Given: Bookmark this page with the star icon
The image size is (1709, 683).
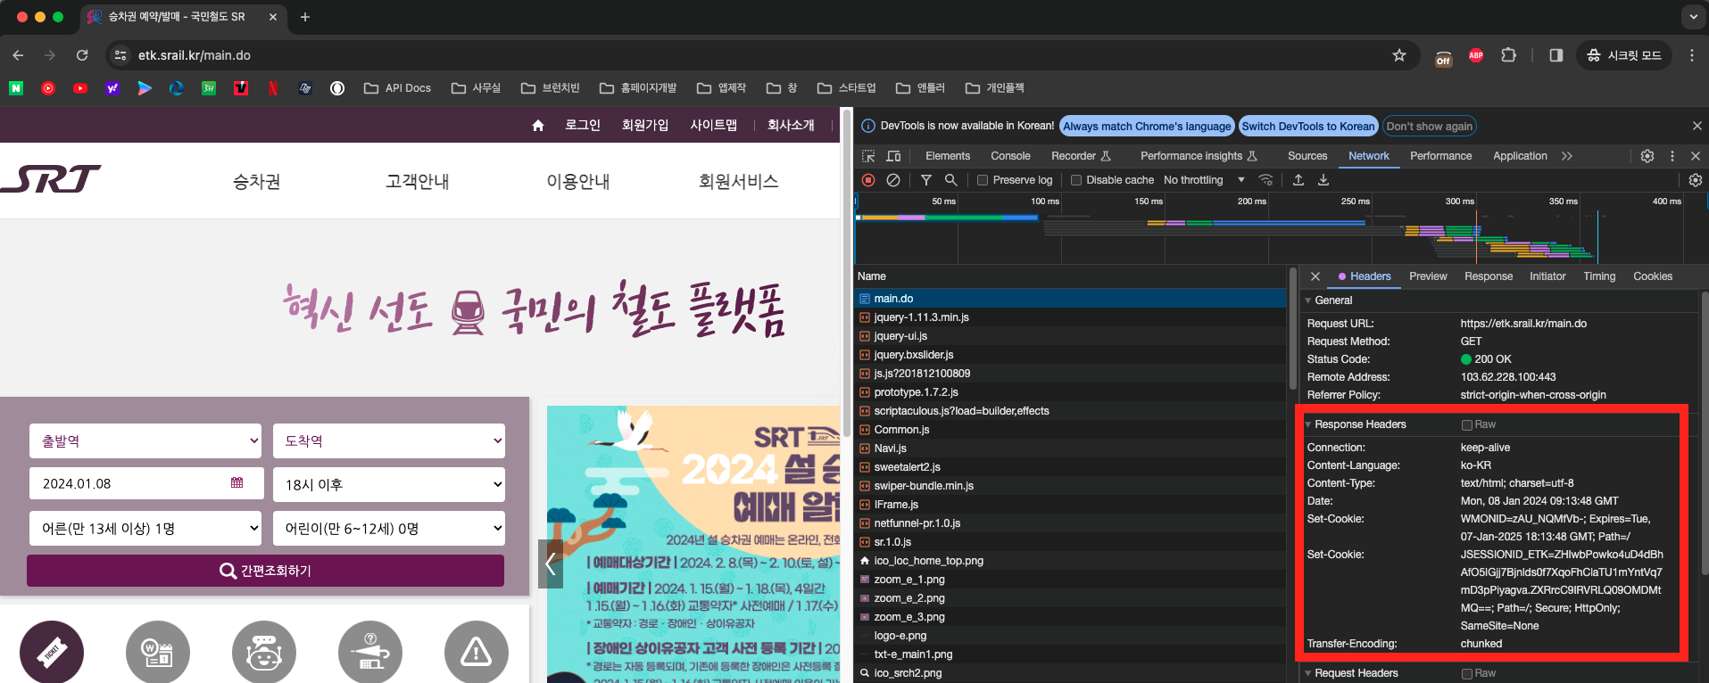Looking at the screenshot, I should pyautogui.click(x=1399, y=55).
